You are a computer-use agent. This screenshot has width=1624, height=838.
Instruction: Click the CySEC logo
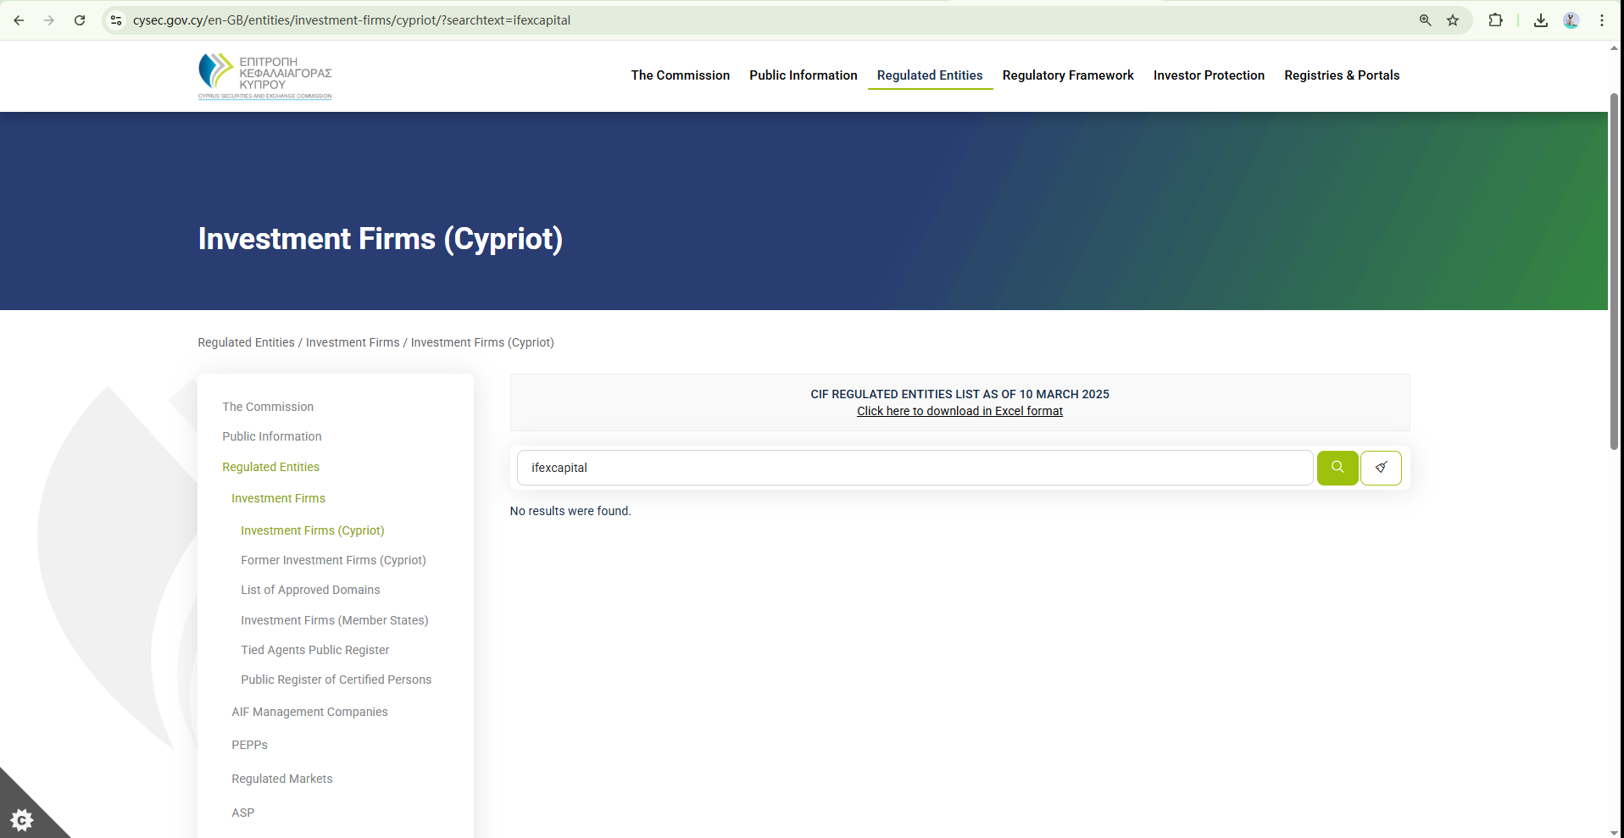pos(264,76)
